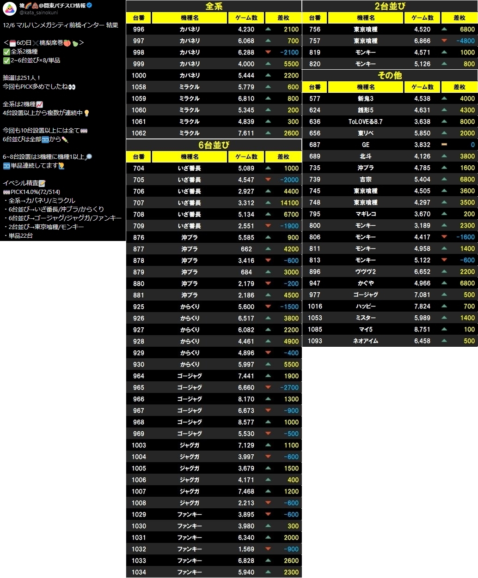Select the -2100 value in row 998
This screenshot has width=478, height=578.
[x=289, y=52]
